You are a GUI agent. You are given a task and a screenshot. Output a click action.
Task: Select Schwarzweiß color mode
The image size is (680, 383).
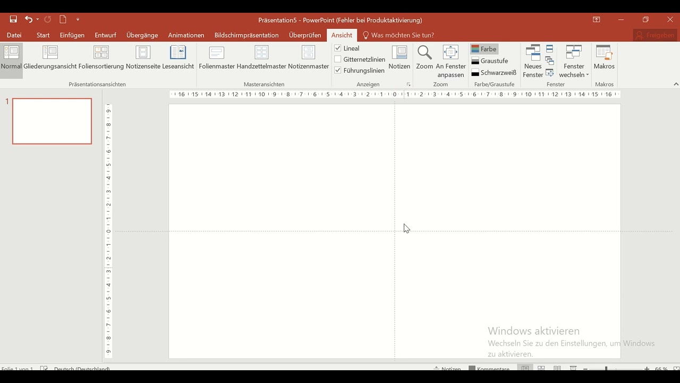(x=494, y=73)
